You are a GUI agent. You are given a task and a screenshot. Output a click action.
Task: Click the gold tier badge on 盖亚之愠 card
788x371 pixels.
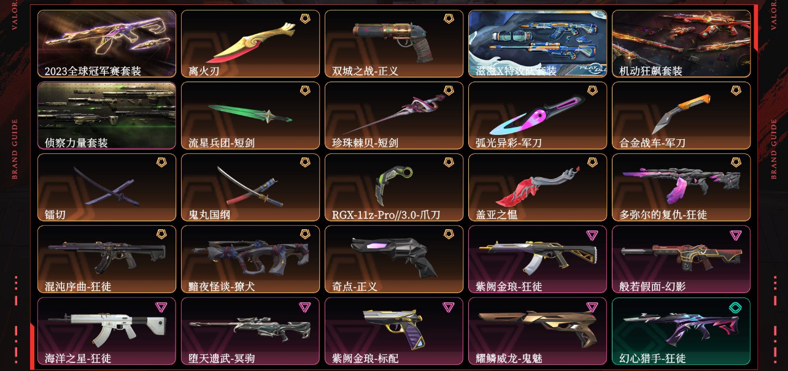pos(592,163)
